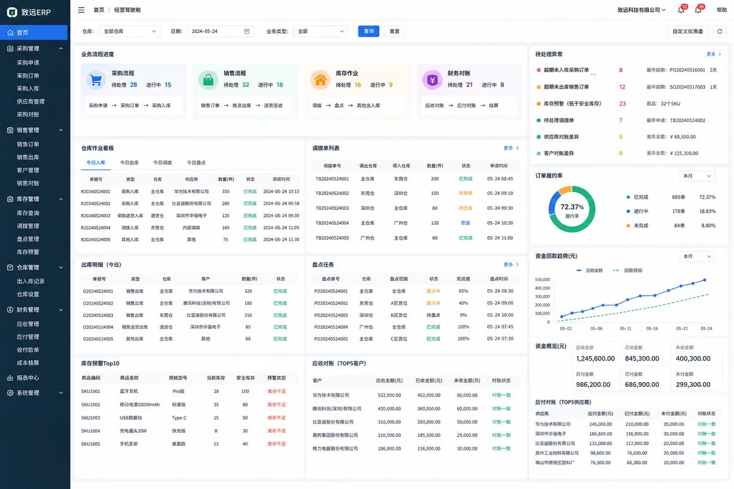The height and width of the screenshot is (489, 734).
Task: Click the blue 查询 button
Action: 369,31
